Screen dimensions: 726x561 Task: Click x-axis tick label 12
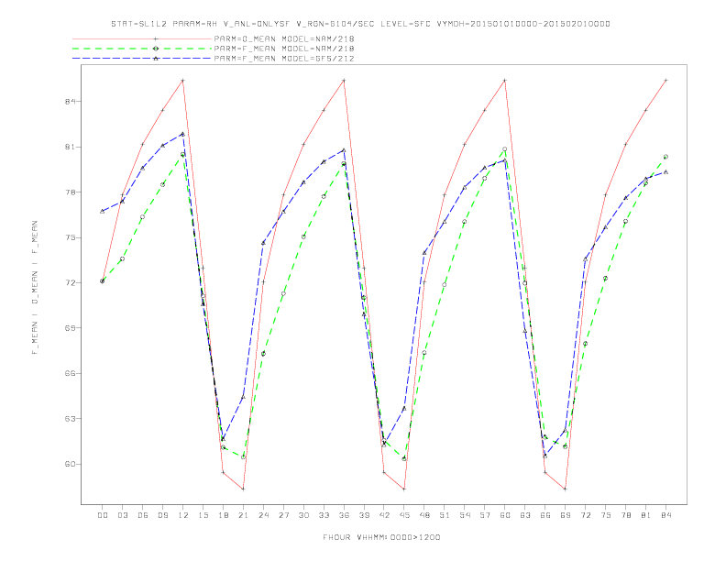[183, 515]
